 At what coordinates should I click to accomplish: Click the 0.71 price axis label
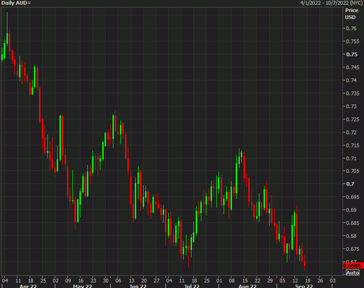(x=351, y=158)
